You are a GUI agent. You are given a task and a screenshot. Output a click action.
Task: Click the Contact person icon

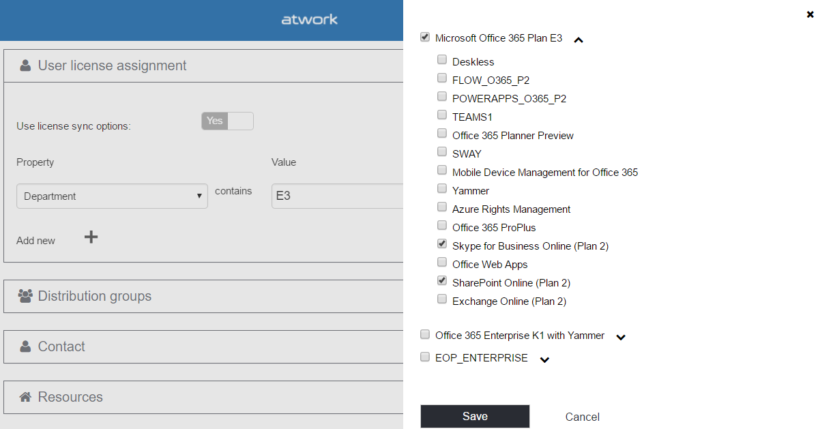25,346
